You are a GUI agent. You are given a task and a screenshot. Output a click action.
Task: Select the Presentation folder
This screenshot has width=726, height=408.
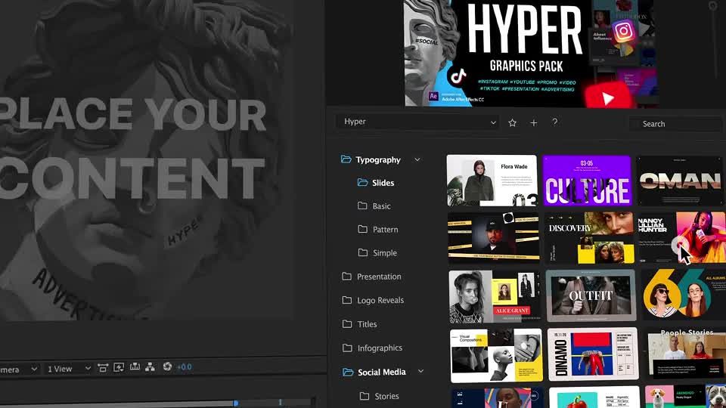click(371, 277)
